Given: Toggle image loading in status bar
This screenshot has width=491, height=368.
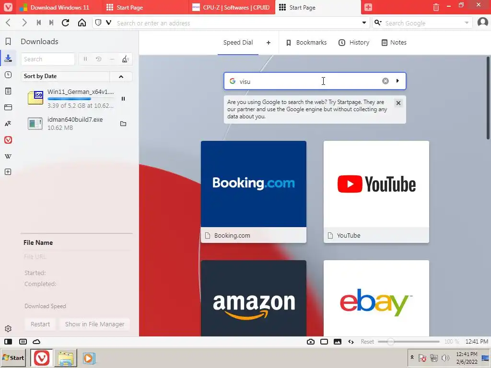Looking at the screenshot, I should [x=338, y=342].
